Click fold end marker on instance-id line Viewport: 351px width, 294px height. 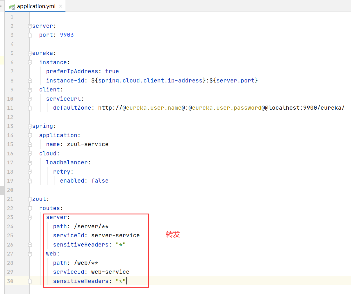30,80
